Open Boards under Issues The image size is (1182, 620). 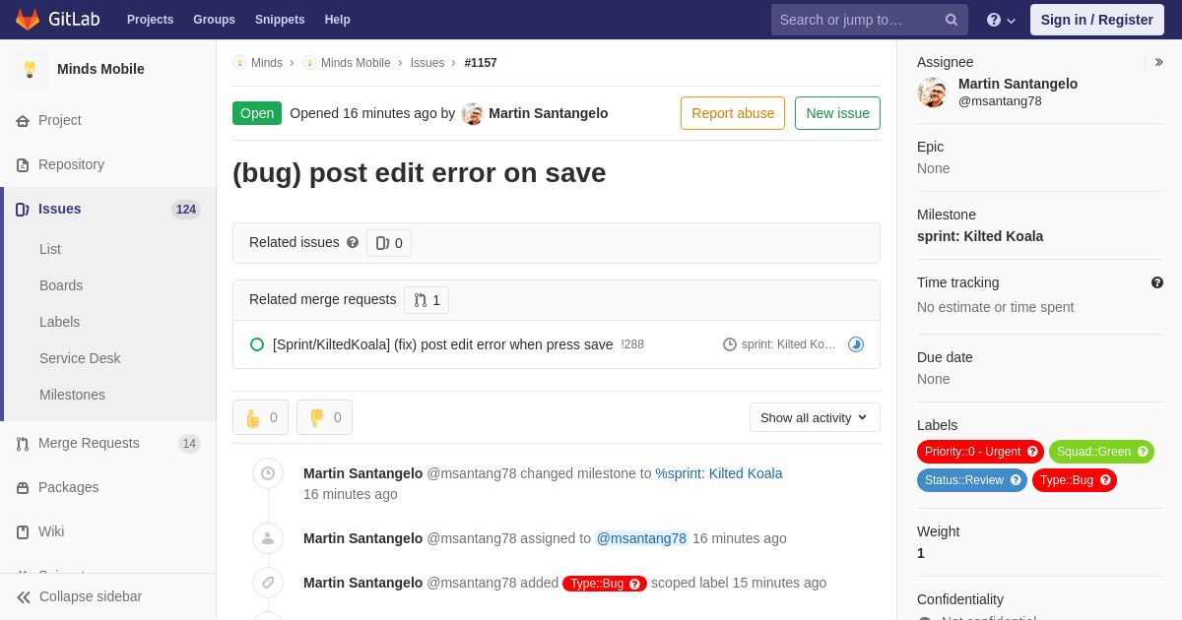point(61,285)
